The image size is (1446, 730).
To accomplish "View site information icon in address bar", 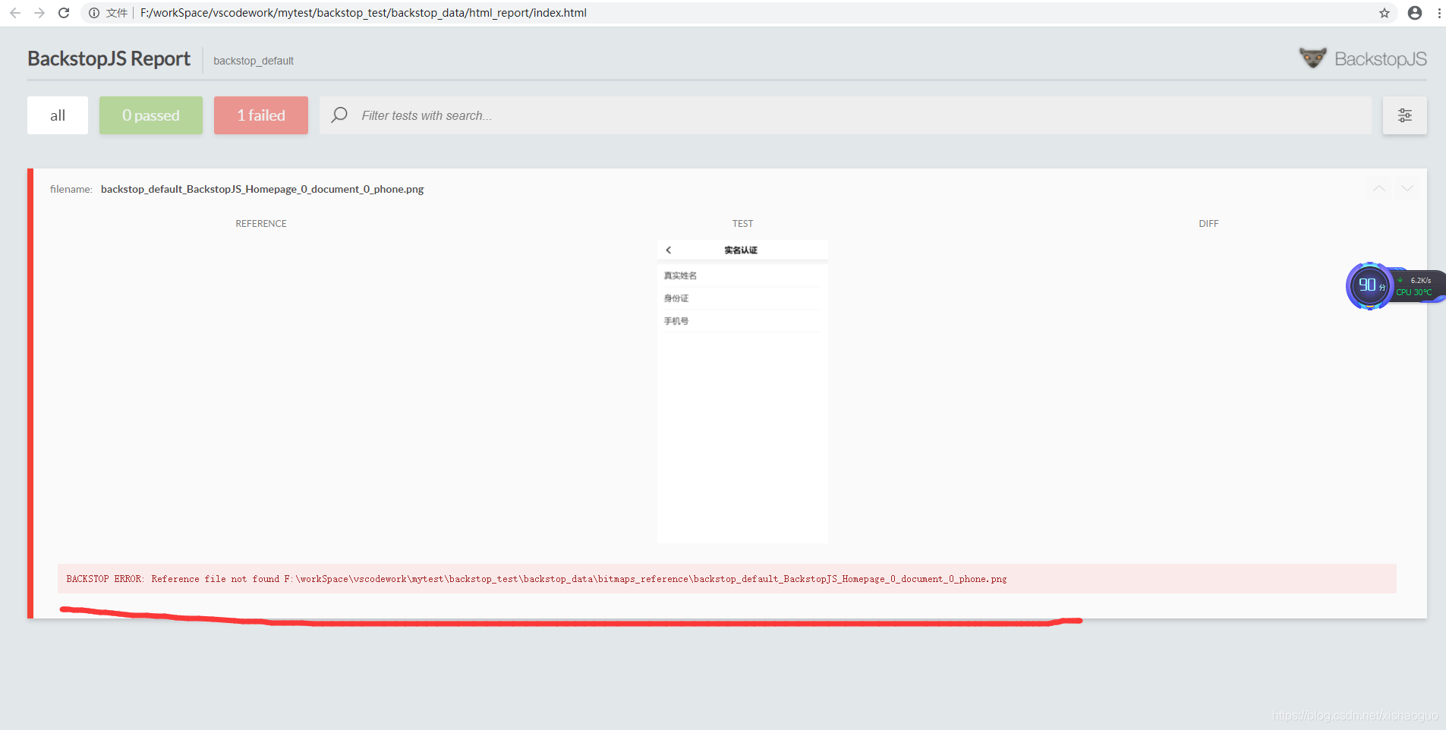I will pyautogui.click(x=94, y=13).
